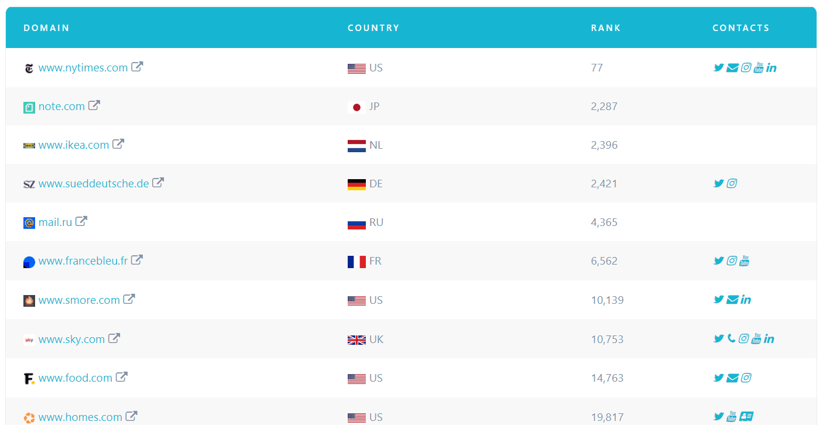The image size is (823, 425).
Task: Open the www.smore.com link
Action: pos(79,300)
